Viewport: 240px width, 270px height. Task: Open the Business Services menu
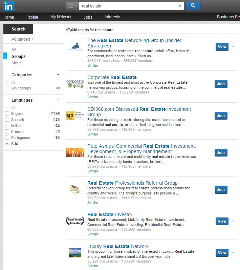pos(228,17)
